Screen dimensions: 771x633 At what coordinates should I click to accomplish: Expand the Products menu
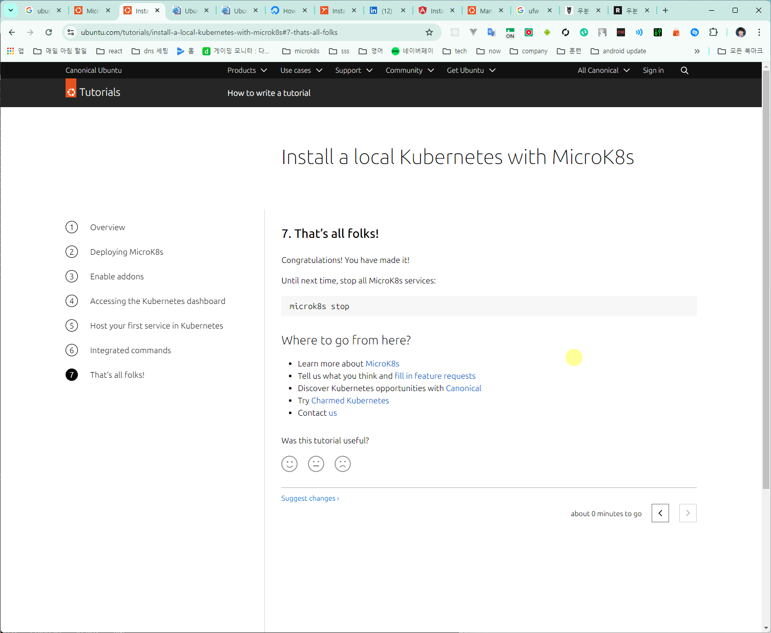point(247,70)
